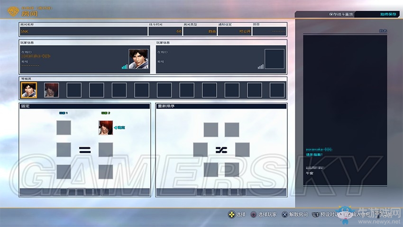This screenshot has height=227, width=403.
Task: Click the 房间类型 field label
Action: (x=191, y=24)
